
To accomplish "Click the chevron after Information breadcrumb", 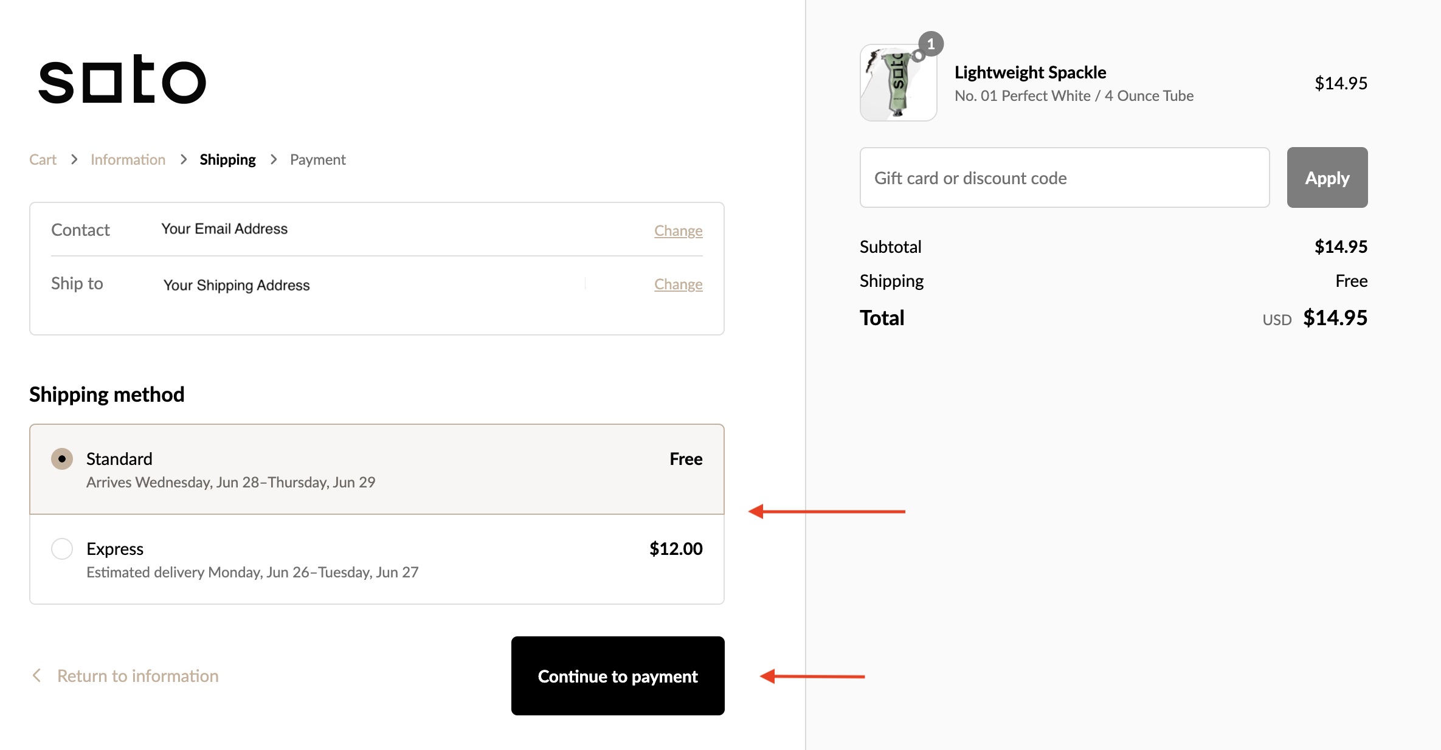I will click(184, 159).
